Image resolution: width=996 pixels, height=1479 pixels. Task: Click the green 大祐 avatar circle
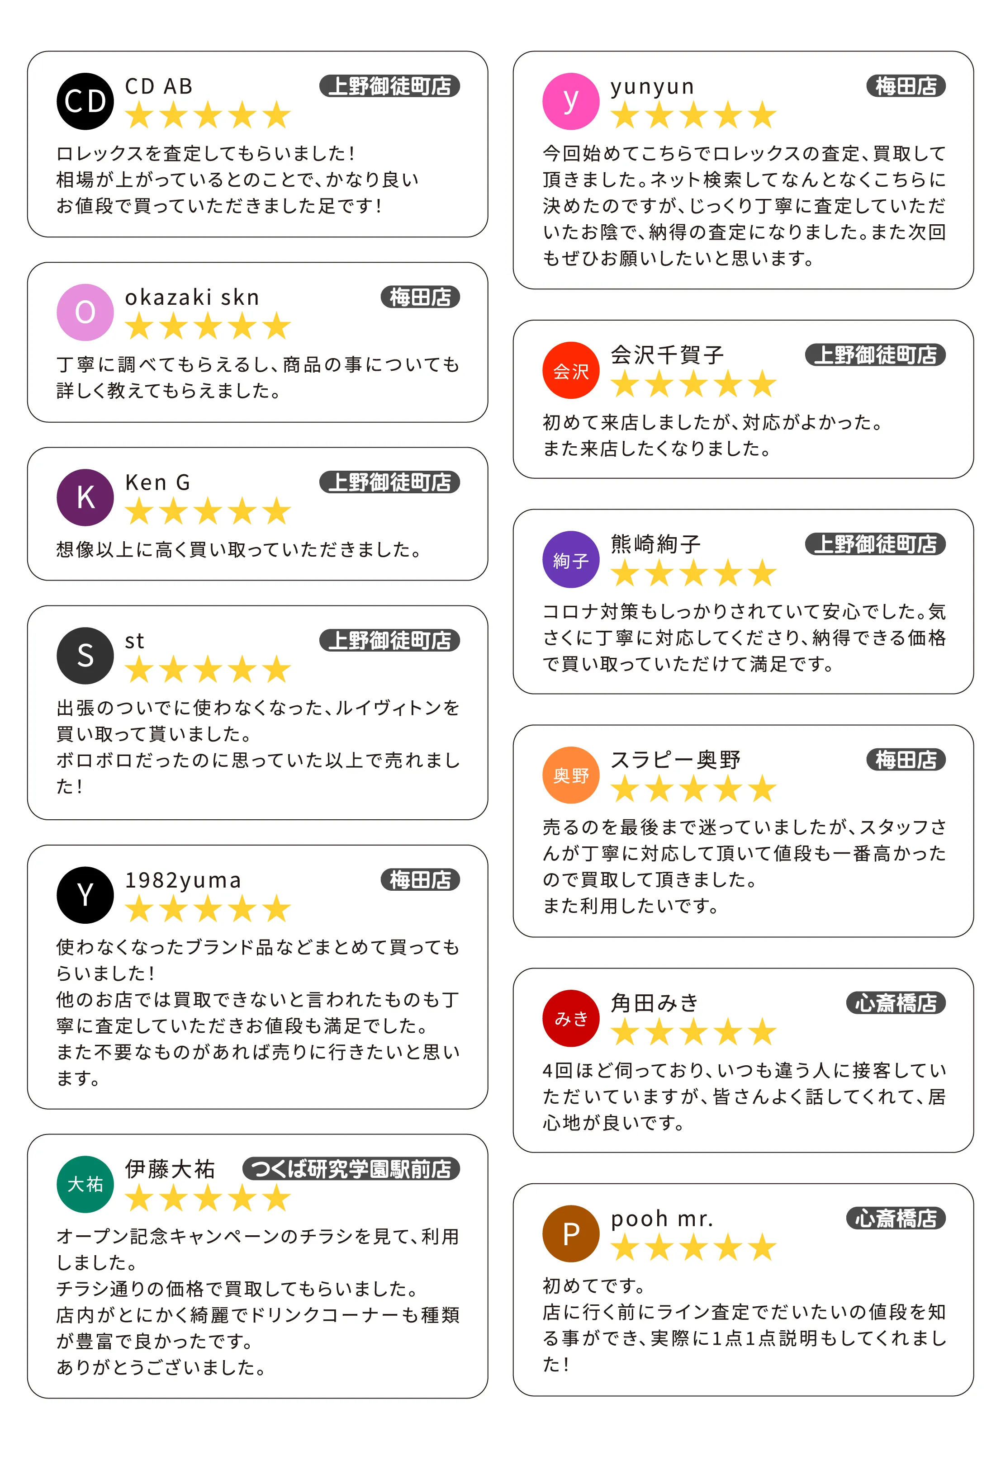click(85, 1184)
